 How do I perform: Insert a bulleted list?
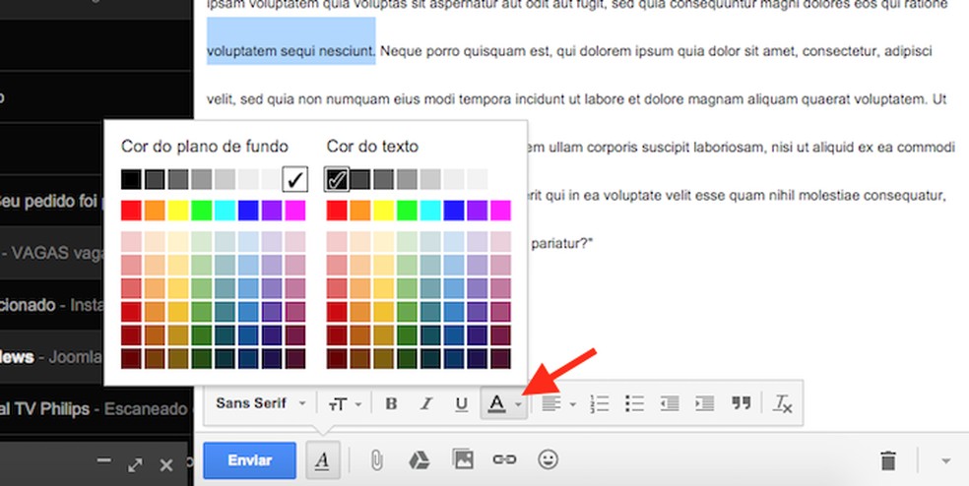coord(634,404)
